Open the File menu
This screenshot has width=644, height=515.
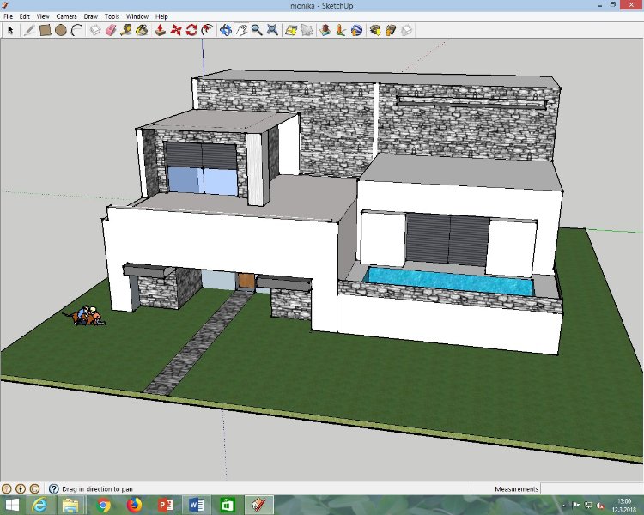coord(8,16)
